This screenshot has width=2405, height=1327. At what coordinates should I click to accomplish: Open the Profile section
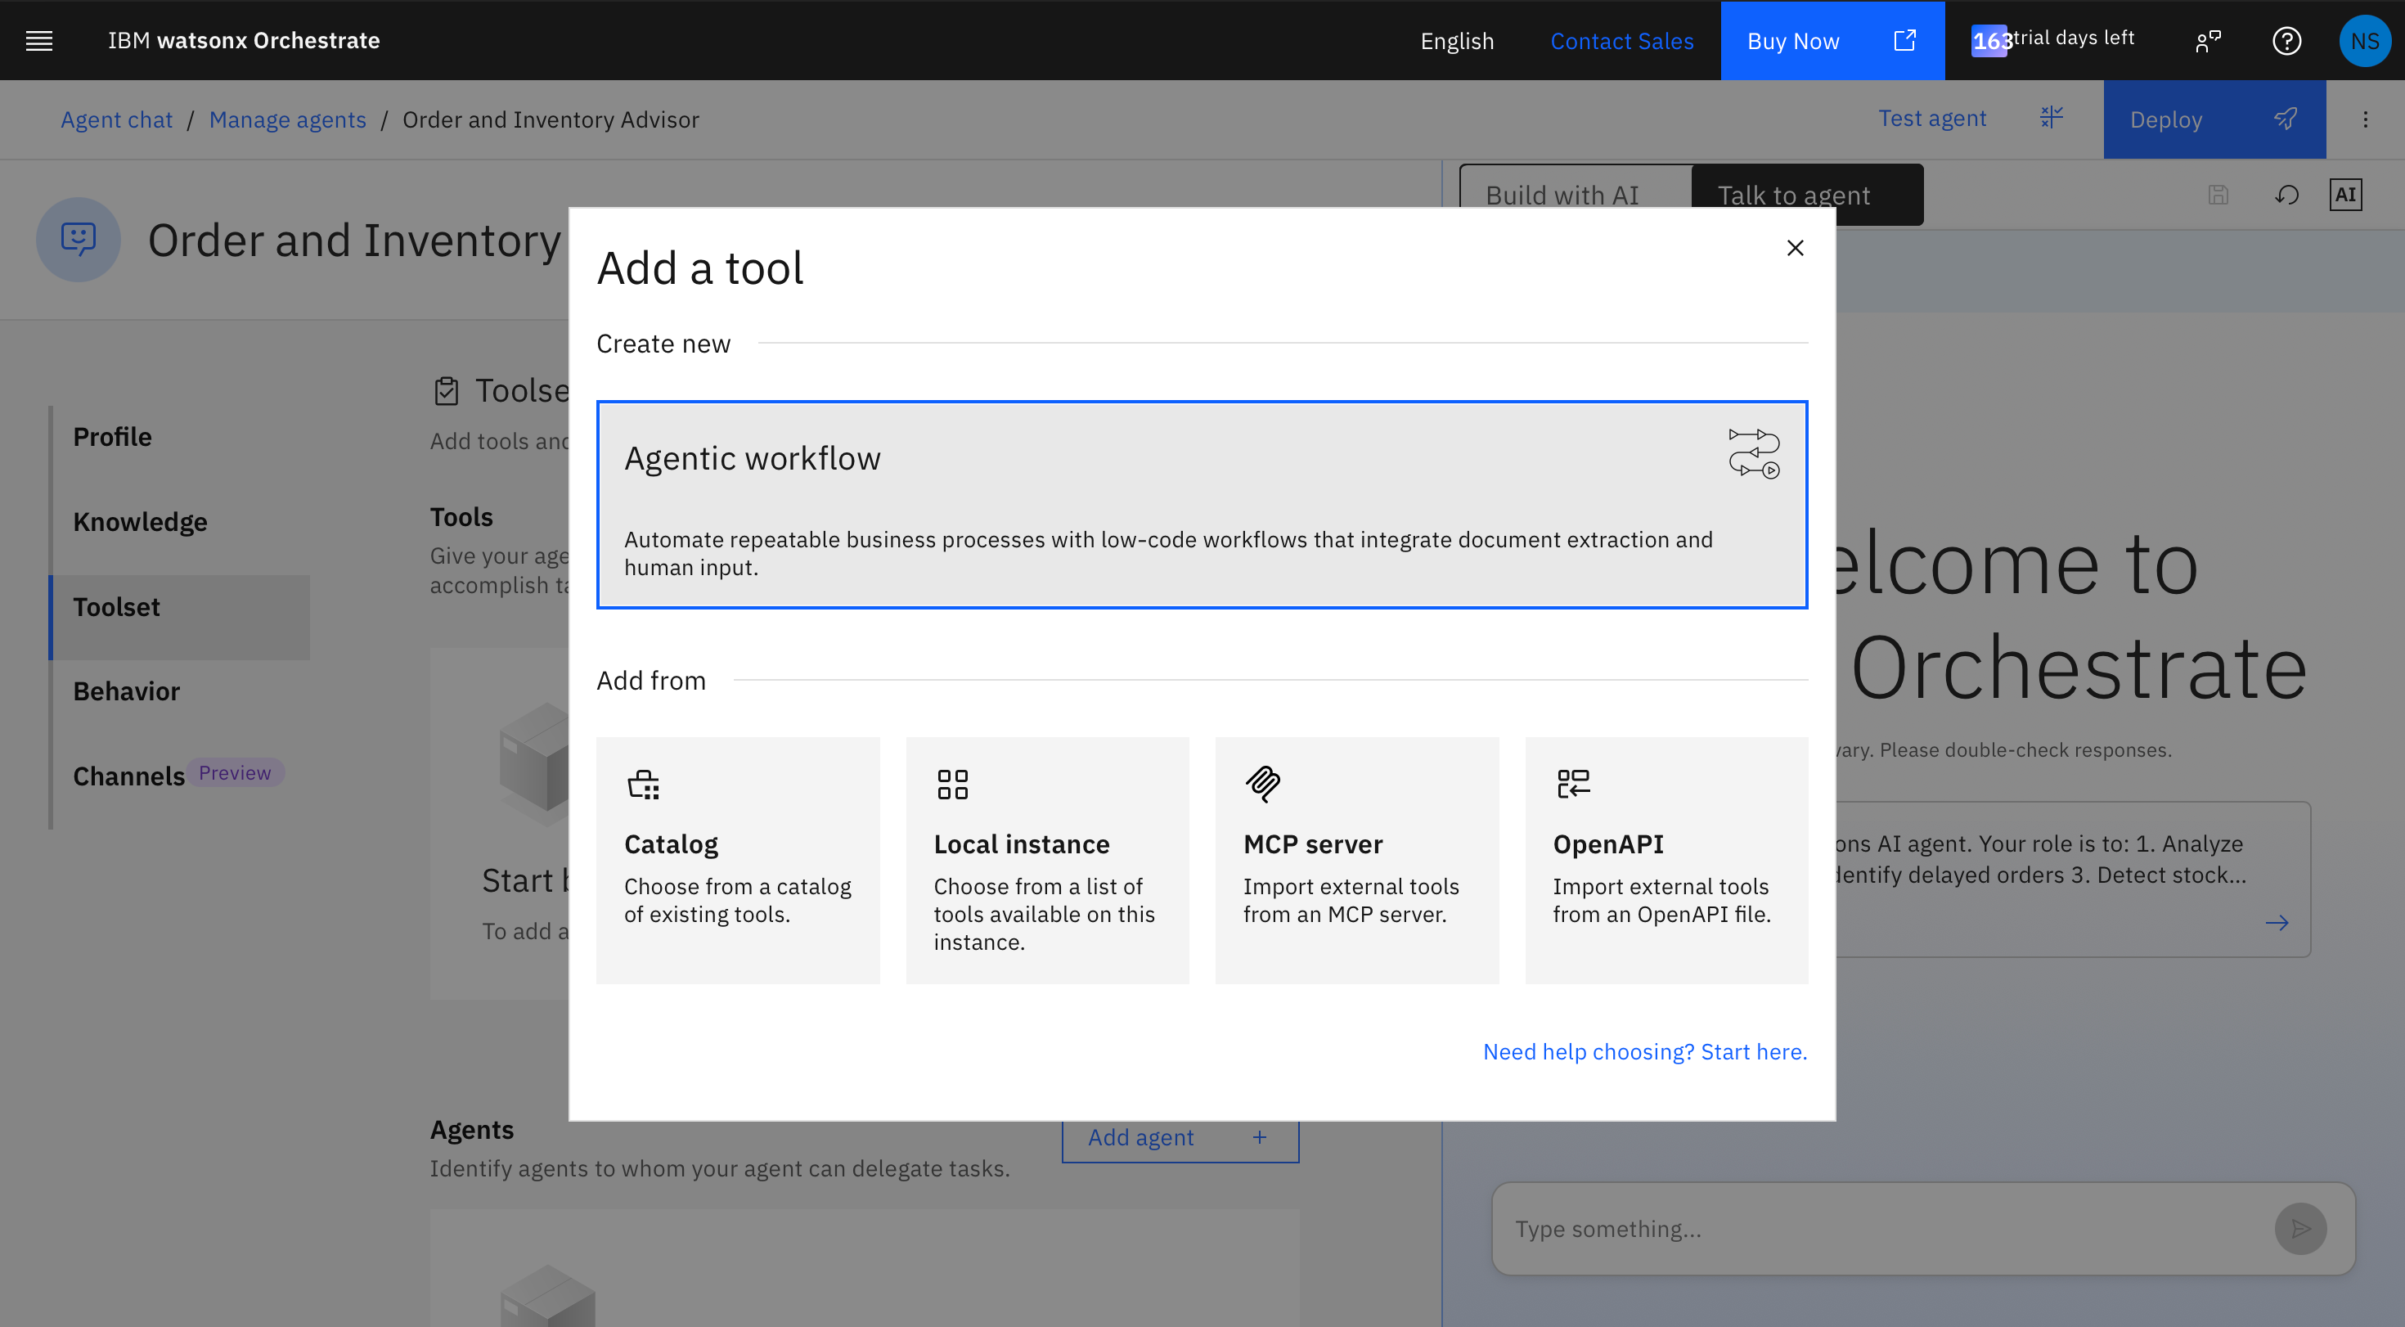[181, 437]
